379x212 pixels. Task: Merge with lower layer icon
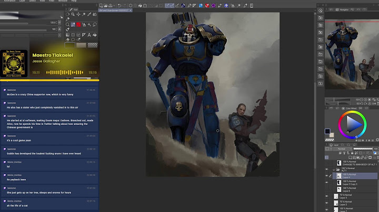[x=366, y=157]
